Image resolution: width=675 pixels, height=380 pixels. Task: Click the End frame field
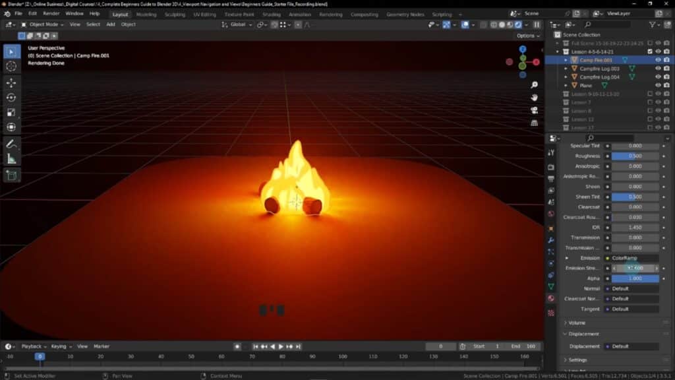pos(523,346)
